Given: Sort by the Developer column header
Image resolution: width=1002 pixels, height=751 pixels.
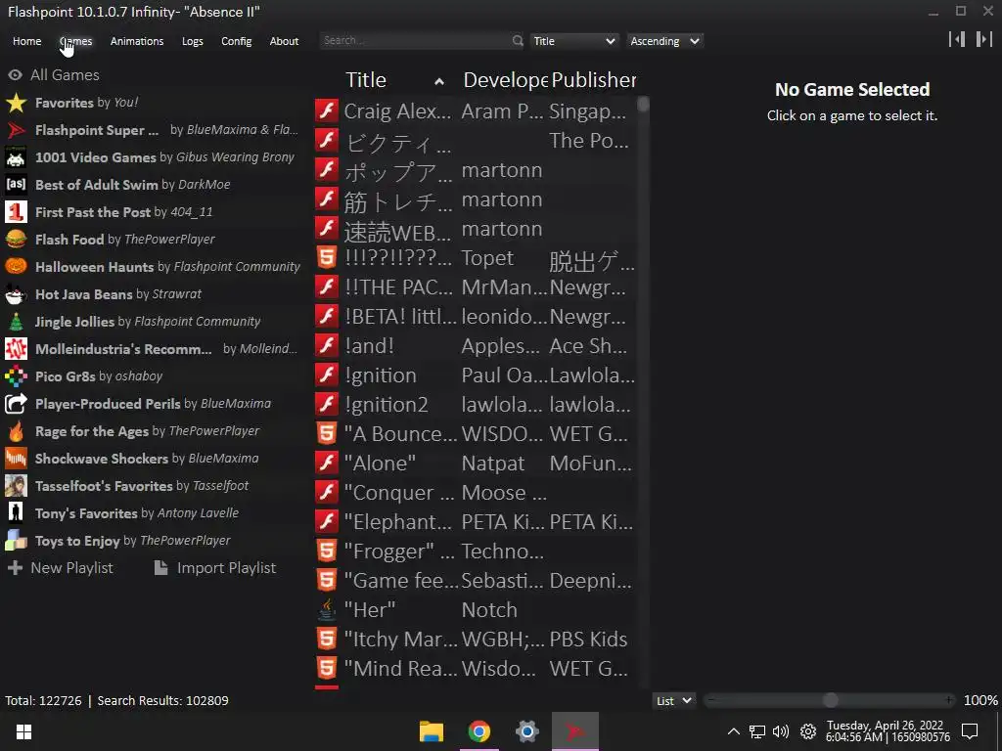Looking at the screenshot, I should (505, 80).
